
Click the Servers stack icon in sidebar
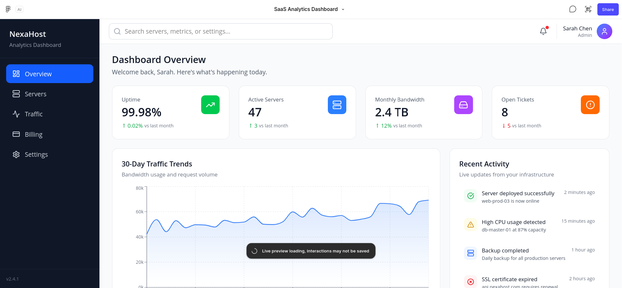coord(16,94)
